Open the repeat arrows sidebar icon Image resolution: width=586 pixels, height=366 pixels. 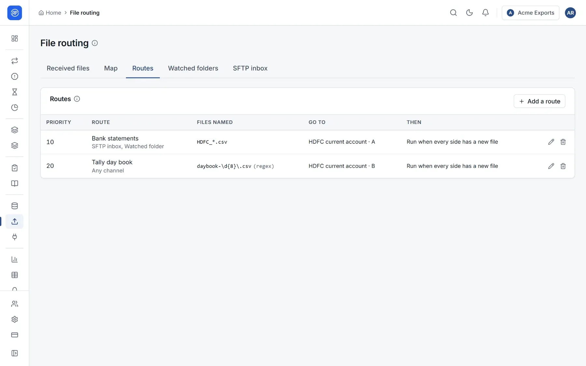pos(15,61)
